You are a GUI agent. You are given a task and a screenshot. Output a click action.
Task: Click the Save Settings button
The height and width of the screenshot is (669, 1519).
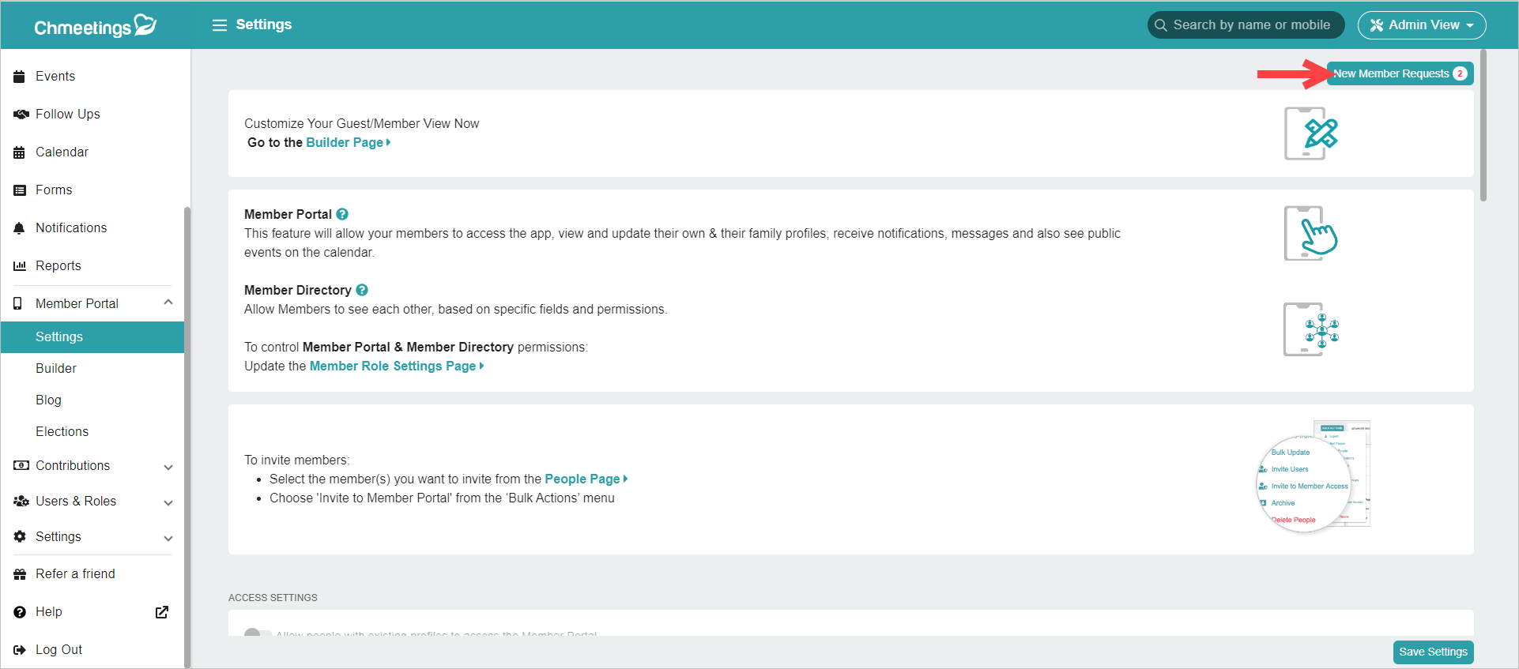coord(1433,652)
